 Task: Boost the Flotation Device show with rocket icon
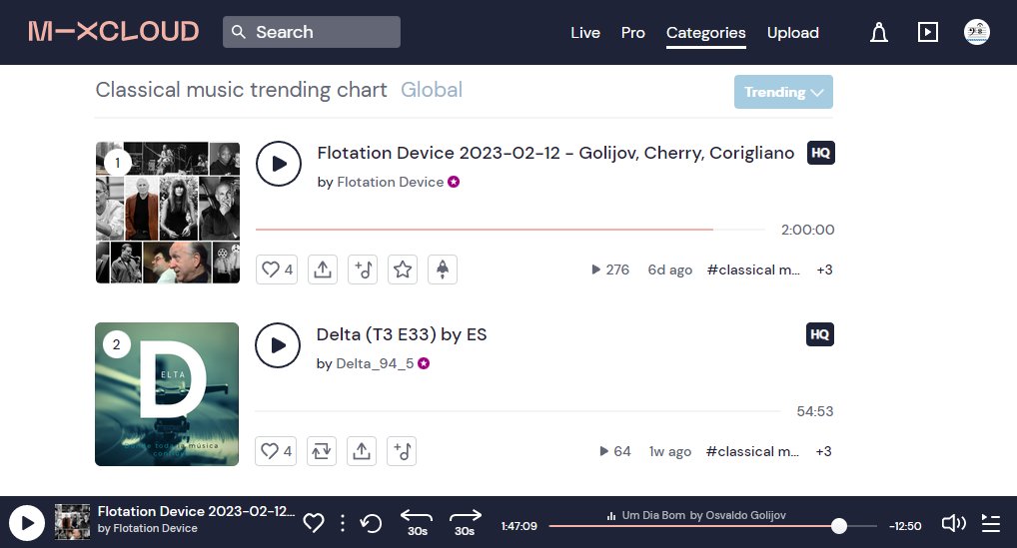[x=443, y=270]
